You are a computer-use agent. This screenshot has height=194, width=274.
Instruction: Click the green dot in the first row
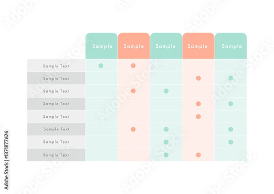coord(101,66)
